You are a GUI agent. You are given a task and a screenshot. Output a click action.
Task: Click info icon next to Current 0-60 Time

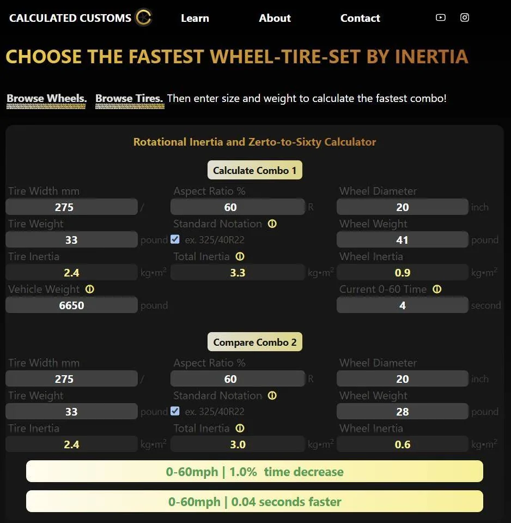coord(437,289)
